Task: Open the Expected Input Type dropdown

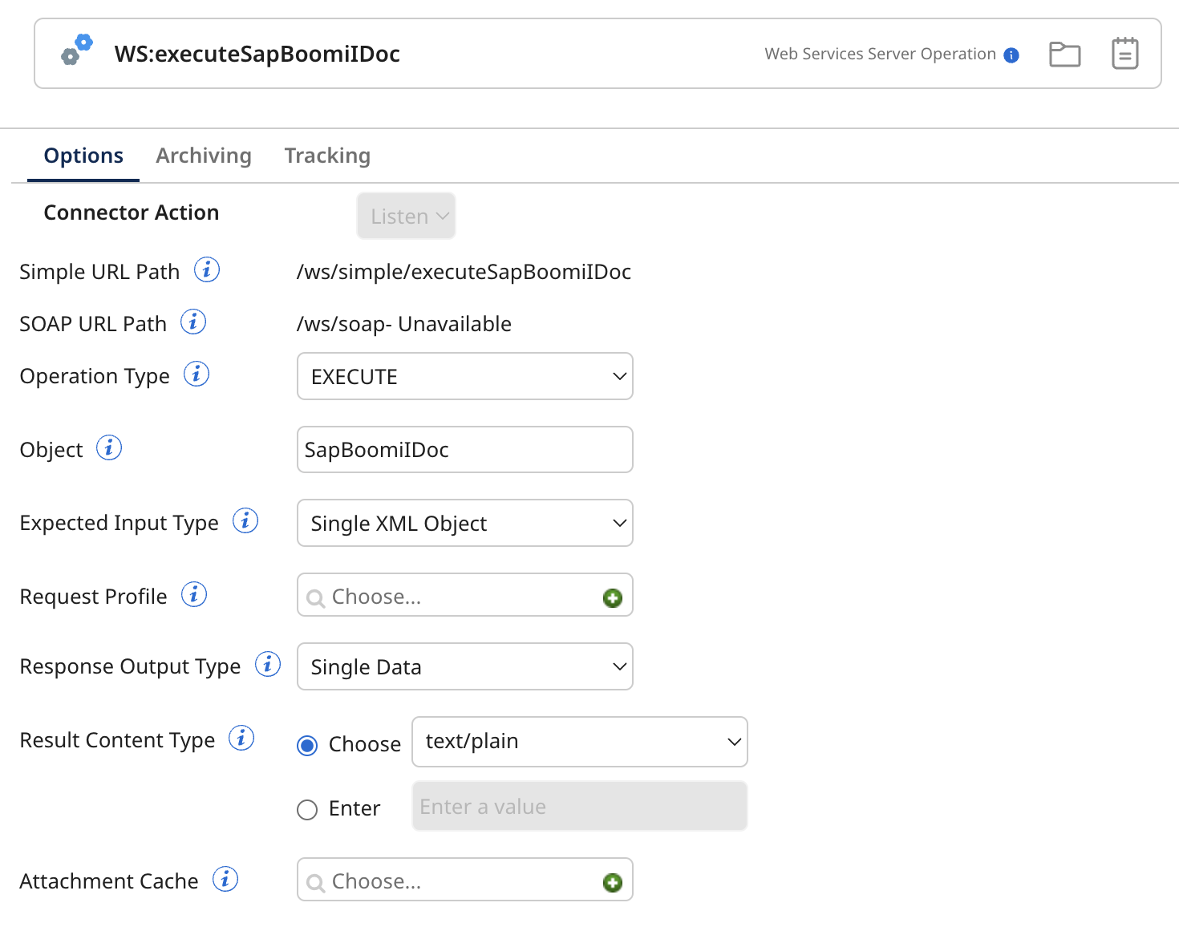Action: 464,523
